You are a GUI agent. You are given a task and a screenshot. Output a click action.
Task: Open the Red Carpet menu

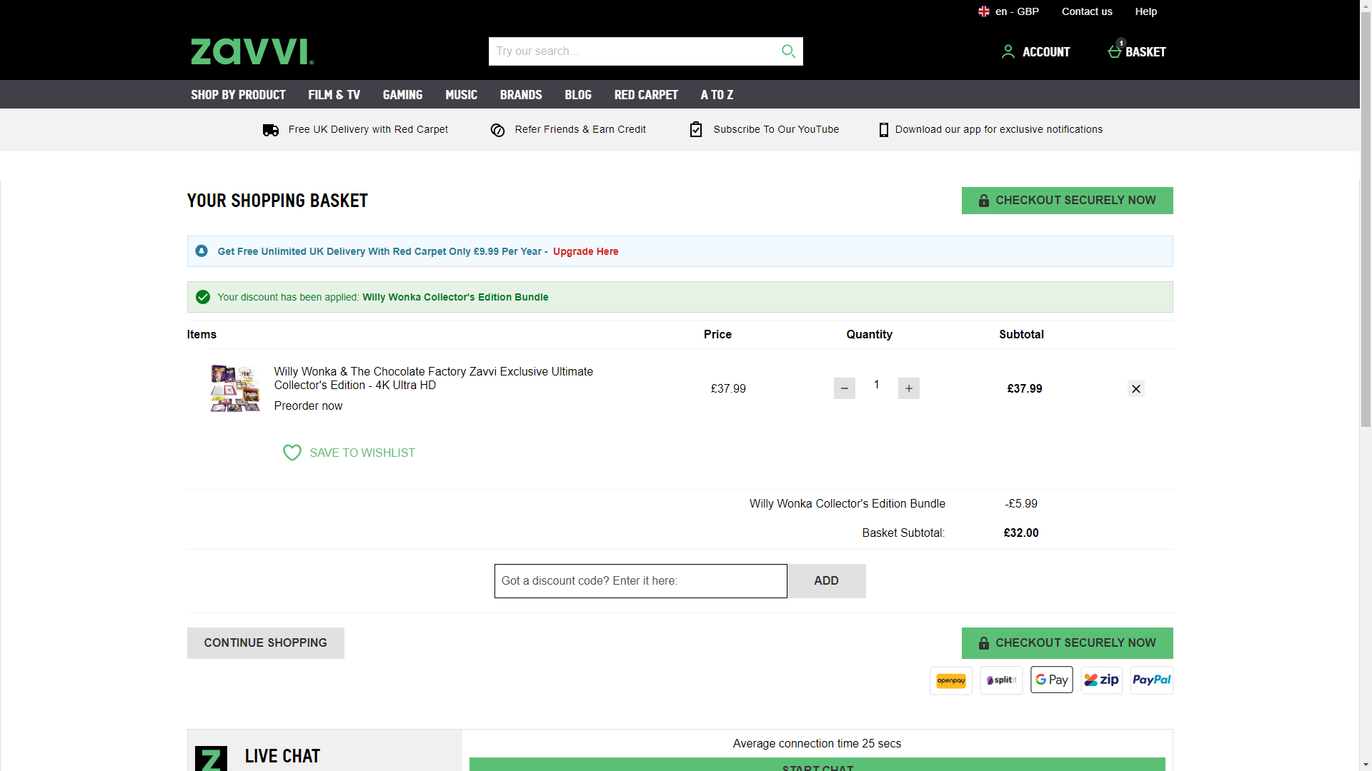(646, 95)
